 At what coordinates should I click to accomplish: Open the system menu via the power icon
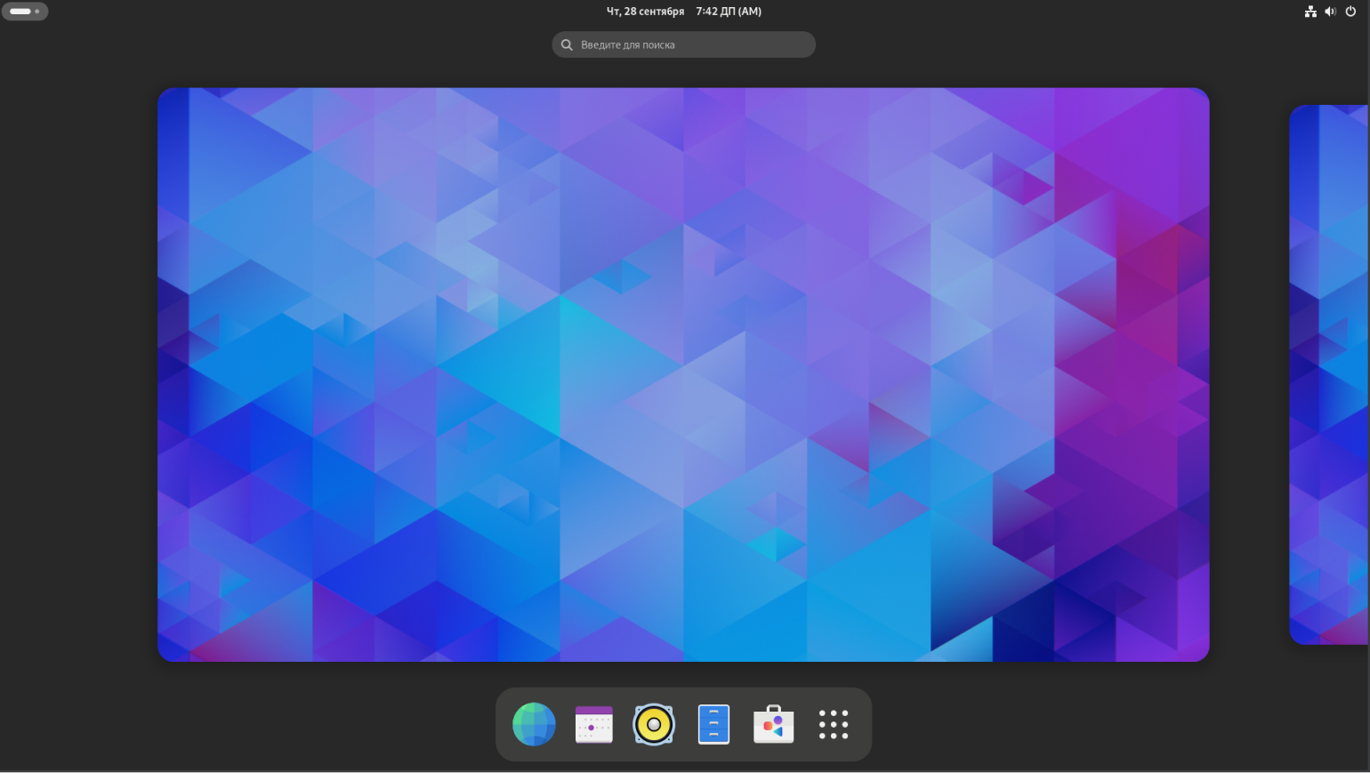[x=1350, y=12]
